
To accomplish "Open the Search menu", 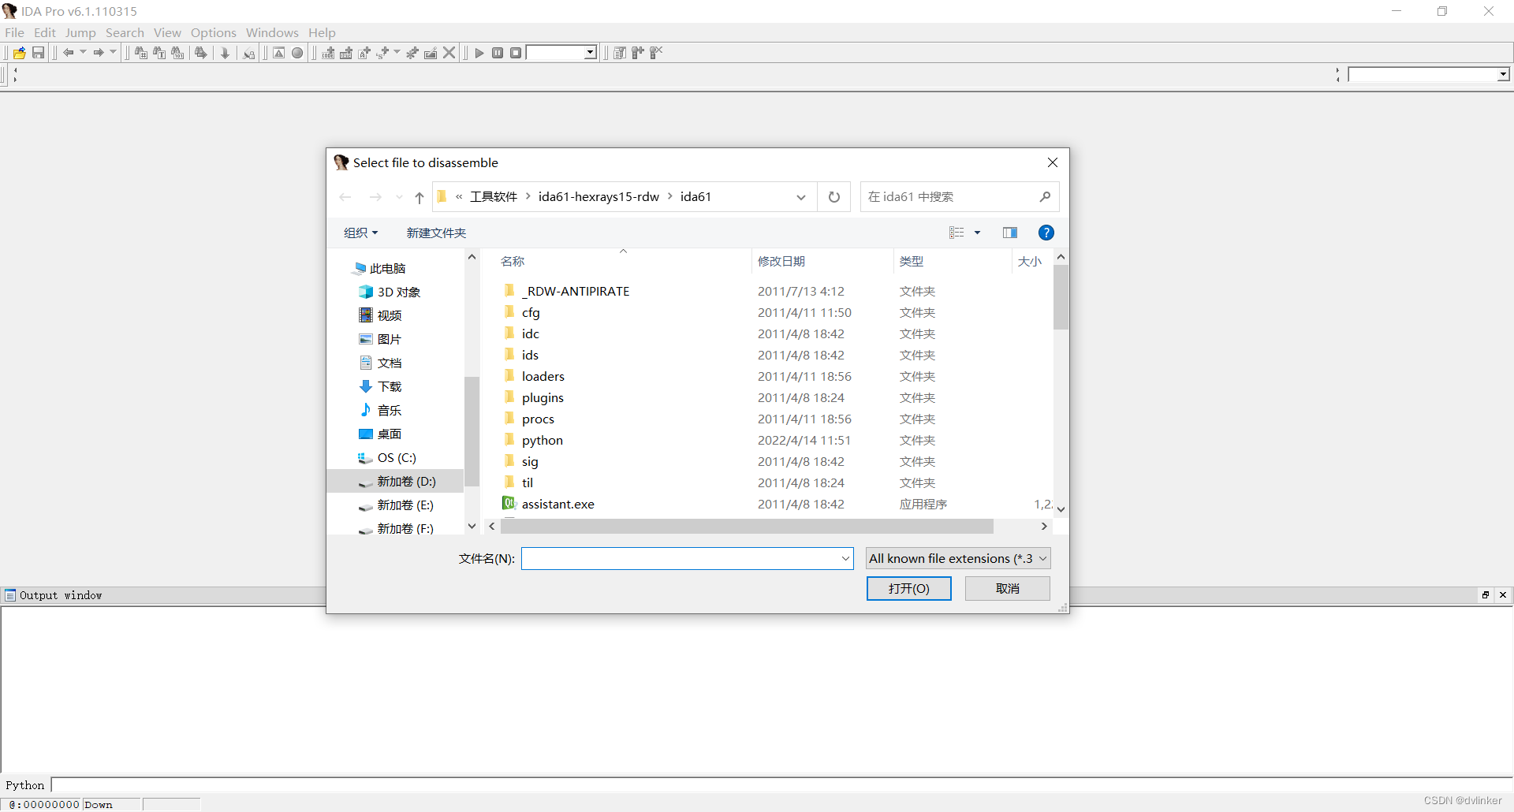I will tap(125, 32).
